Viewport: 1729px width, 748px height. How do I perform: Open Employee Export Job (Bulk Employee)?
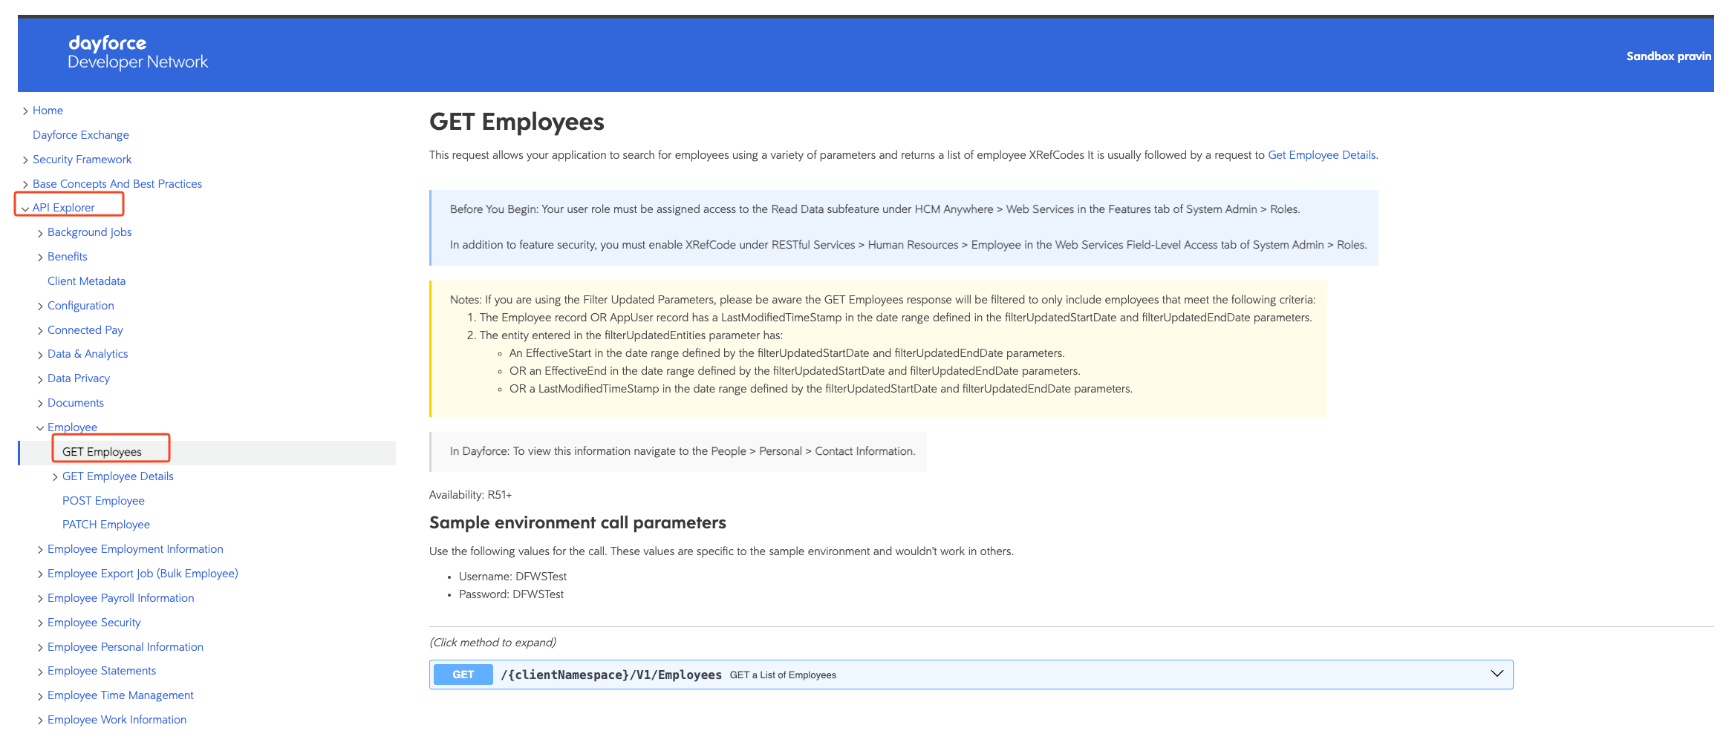coord(143,574)
